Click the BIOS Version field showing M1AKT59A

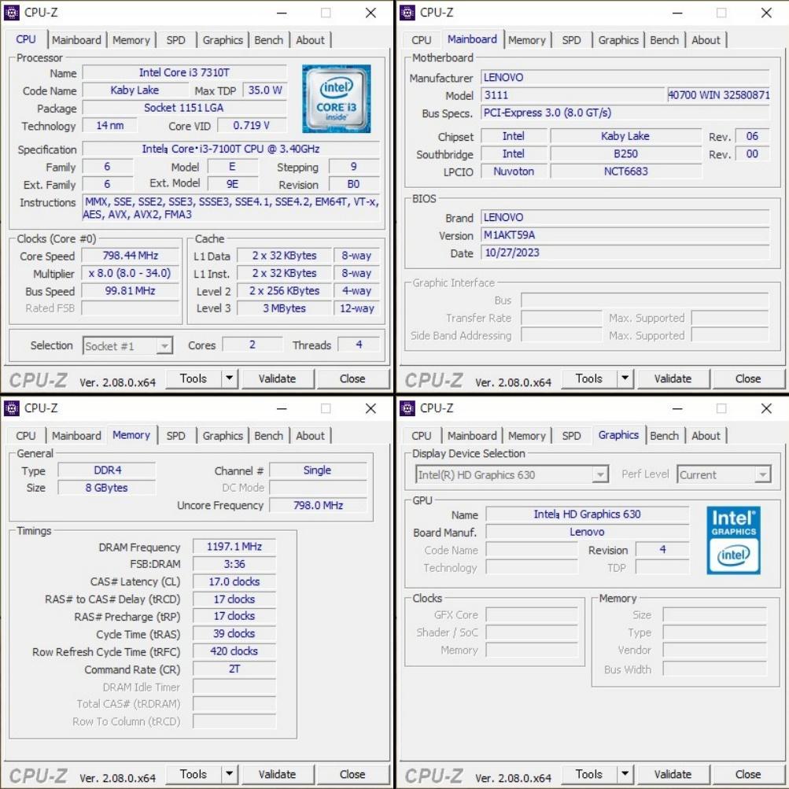tap(625, 235)
